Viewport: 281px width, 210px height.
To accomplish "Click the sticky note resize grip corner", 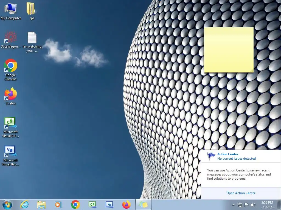I will click(252, 71).
